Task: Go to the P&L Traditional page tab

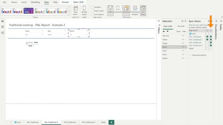Action: [32, 122]
